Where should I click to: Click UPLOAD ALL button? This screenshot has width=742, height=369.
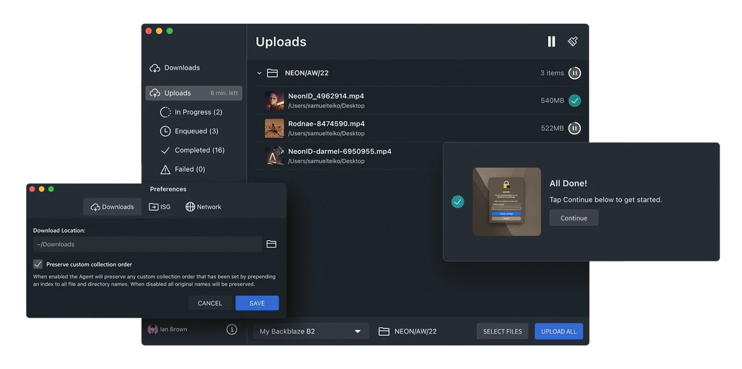559,331
